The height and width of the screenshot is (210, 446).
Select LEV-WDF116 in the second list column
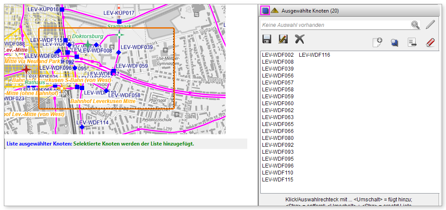314,55
